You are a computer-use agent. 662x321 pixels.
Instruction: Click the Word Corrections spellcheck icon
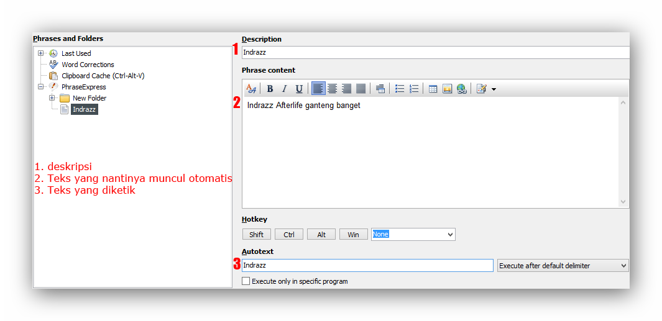53,65
